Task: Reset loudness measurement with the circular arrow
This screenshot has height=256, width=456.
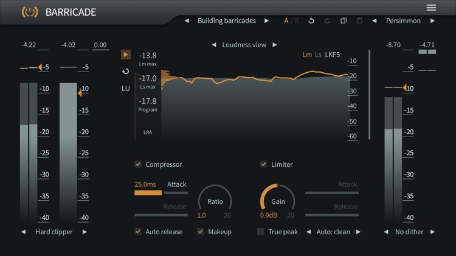Action: (126, 72)
